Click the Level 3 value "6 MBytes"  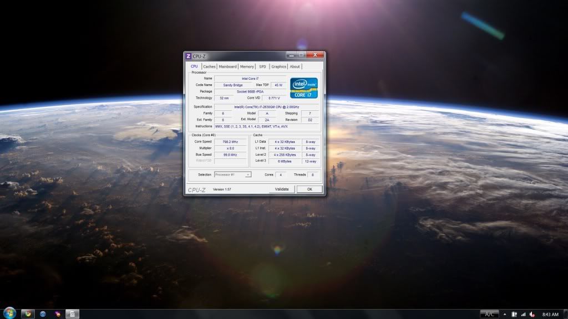coord(285,161)
